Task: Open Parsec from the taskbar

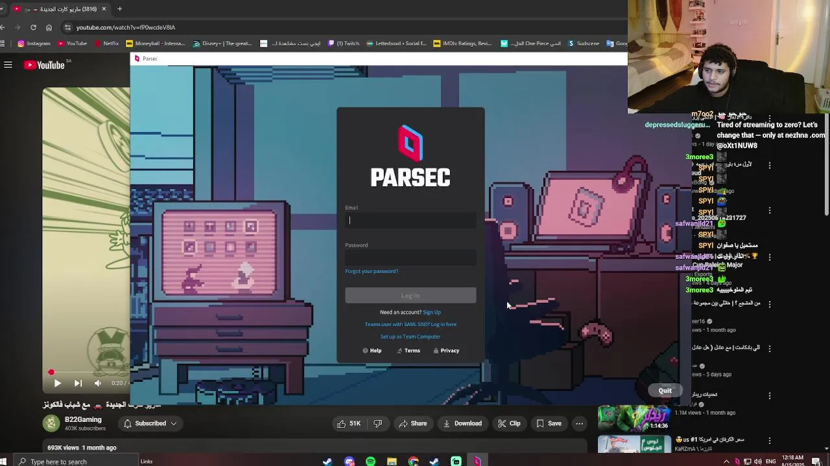Action: pos(477,461)
